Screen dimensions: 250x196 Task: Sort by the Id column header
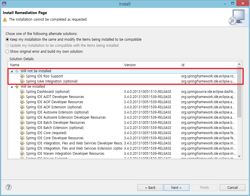pyautogui.click(x=208, y=65)
